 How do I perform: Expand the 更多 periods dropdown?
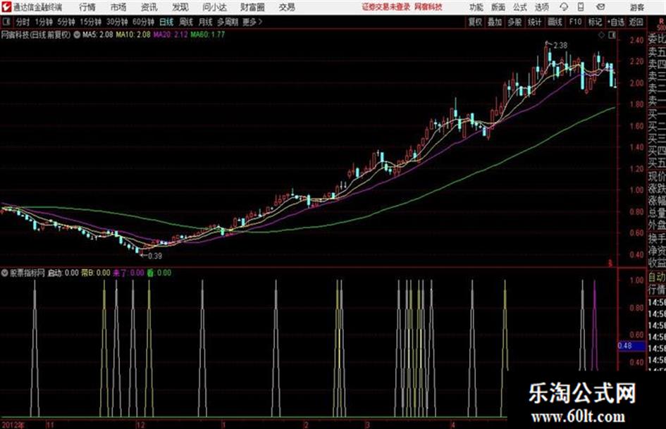pyautogui.click(x=252, y=22)
